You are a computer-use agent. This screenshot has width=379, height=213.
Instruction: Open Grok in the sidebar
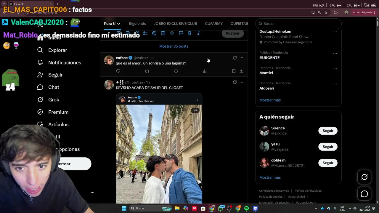click(x=48, y=100)
